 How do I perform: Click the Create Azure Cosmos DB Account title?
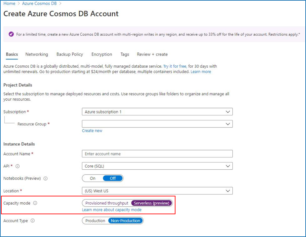tap(61, 14)
